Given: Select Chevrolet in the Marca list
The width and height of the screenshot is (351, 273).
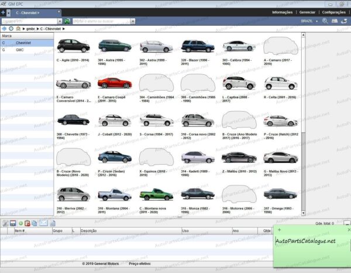Looking at the screenshot, I should point(27,43).
